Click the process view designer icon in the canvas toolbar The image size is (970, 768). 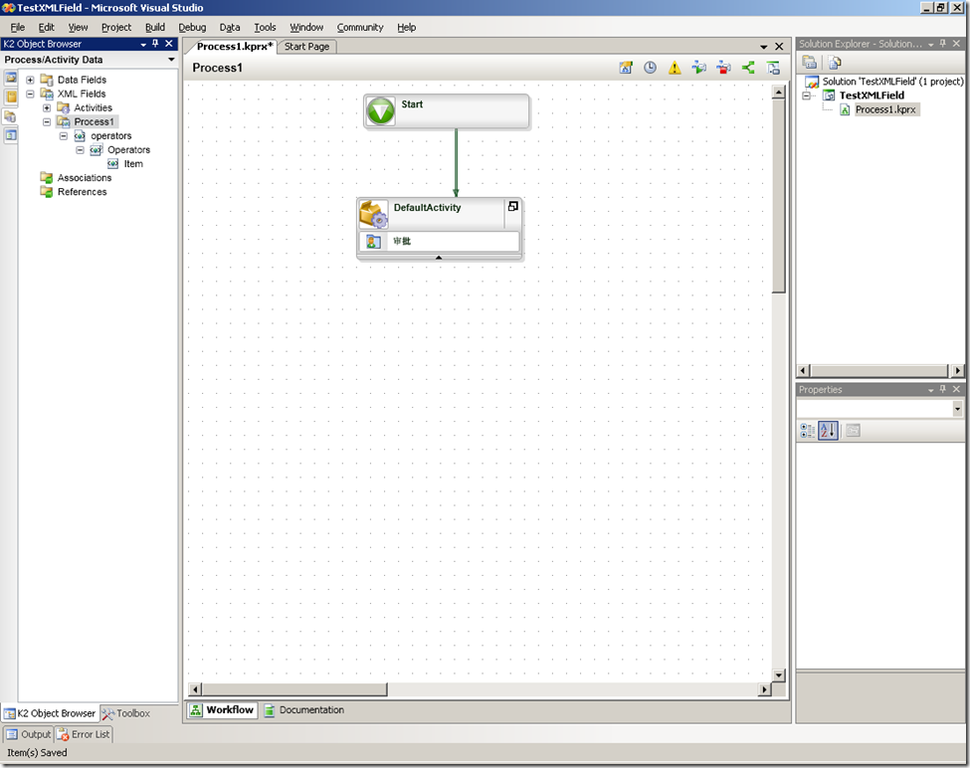coord(626,68)
